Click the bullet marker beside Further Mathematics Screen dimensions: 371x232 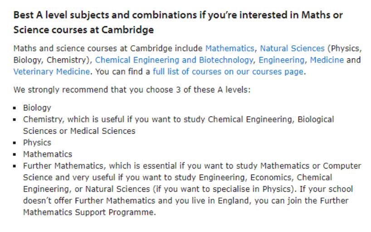[15, 166]
